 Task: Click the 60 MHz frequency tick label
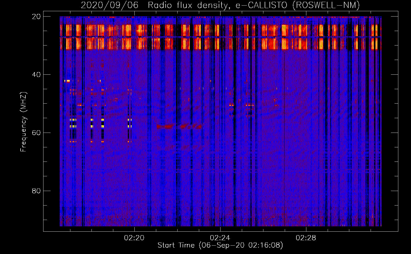36,133
